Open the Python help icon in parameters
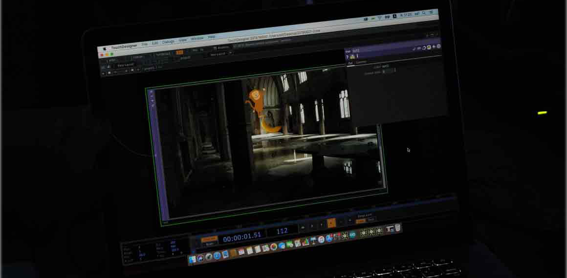 click(x=352, y=57)
